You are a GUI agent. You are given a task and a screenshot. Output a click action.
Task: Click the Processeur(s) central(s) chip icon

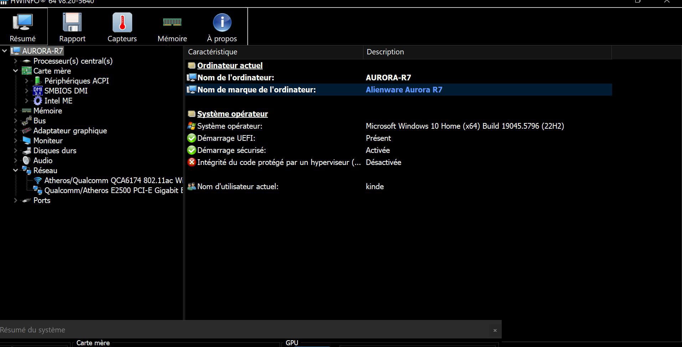pos(27,61)
